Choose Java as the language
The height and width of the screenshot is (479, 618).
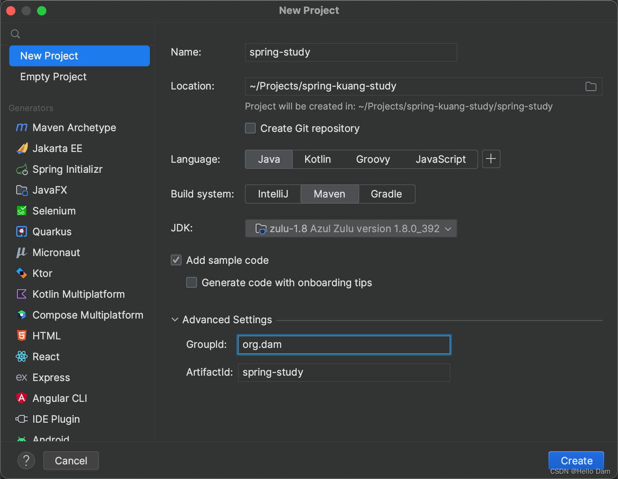(269, 159)
